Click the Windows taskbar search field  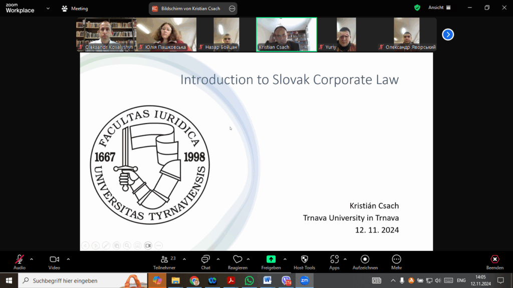click(83, 280)
